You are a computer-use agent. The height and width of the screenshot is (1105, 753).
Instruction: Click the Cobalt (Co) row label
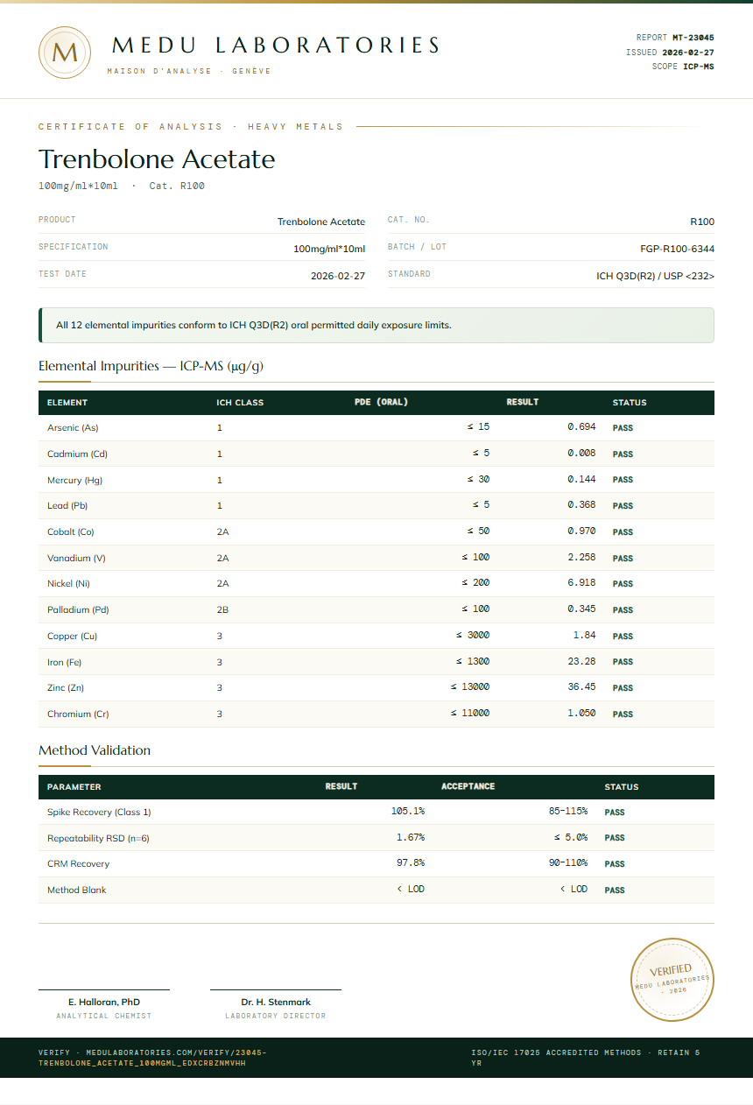point(70,531)
